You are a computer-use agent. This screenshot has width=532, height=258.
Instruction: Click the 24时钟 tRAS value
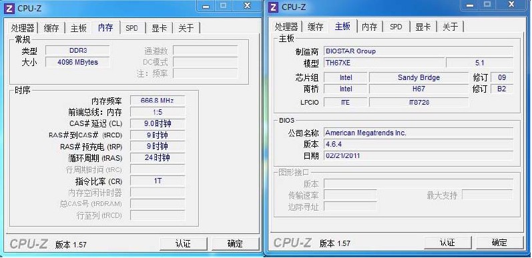coord(158,157)
